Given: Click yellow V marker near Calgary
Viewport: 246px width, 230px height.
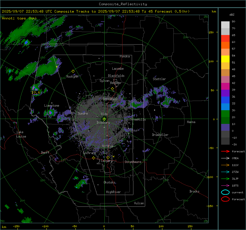Looking at the screenshot, I should [114, 156].
